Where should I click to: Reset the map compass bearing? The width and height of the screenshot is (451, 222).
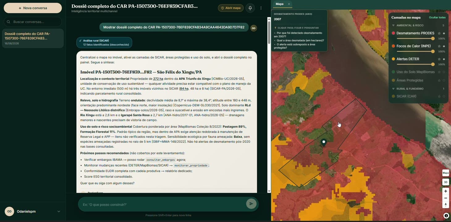445,205
